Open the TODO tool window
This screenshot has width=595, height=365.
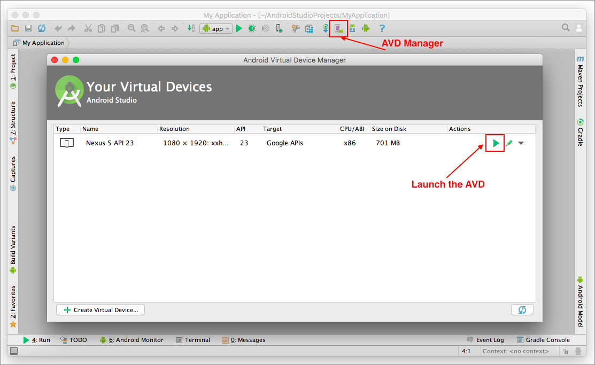click(x=74, y=340)
